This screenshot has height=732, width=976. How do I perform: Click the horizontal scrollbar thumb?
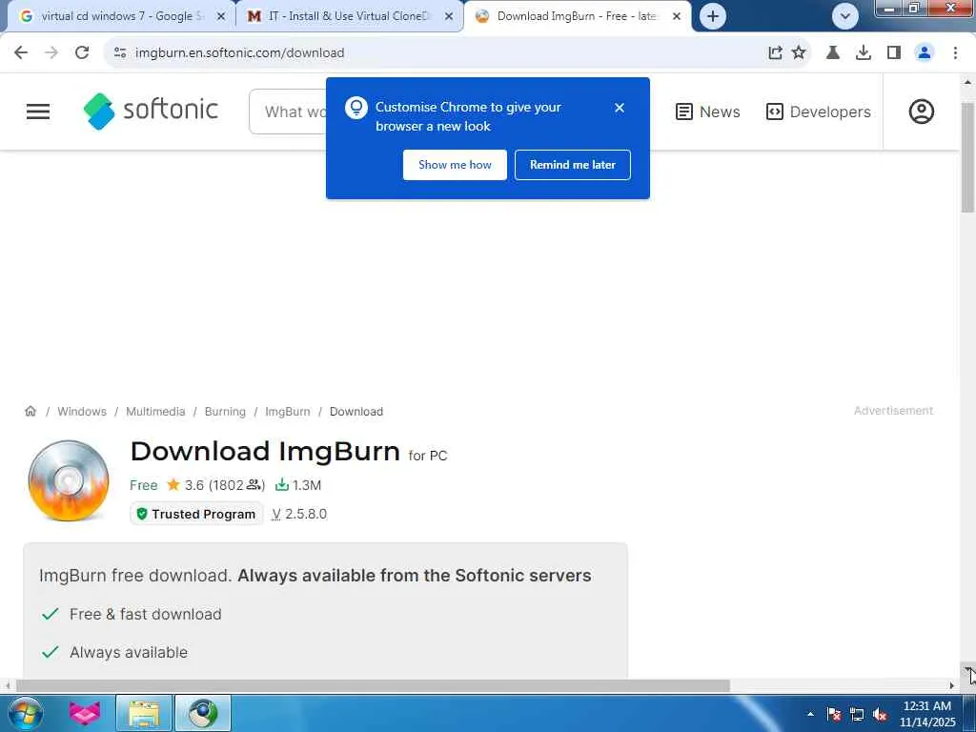tap(373, 685)
